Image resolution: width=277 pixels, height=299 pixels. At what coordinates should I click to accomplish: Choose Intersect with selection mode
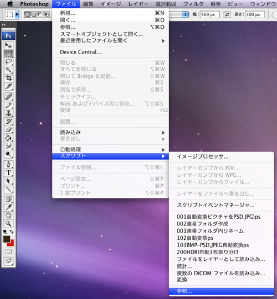(x=46, y=14)
